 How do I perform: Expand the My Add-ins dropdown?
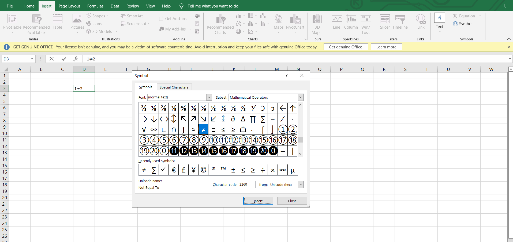click(190, 29)
